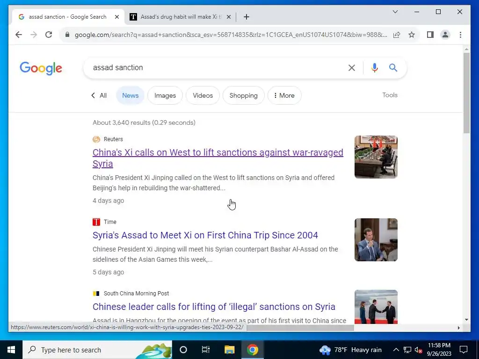Open File Explorer from the taskbar
Image resolution: width=479 pixels, height=359 pixels.
tap(229, 350)
